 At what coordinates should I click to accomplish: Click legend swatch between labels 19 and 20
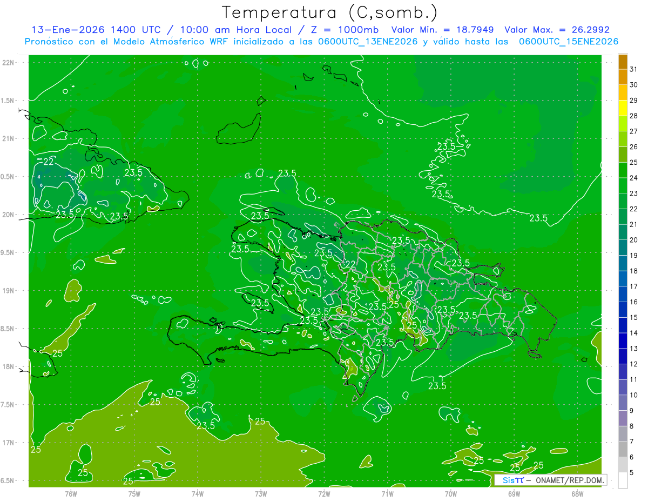[x=623, y=248]
